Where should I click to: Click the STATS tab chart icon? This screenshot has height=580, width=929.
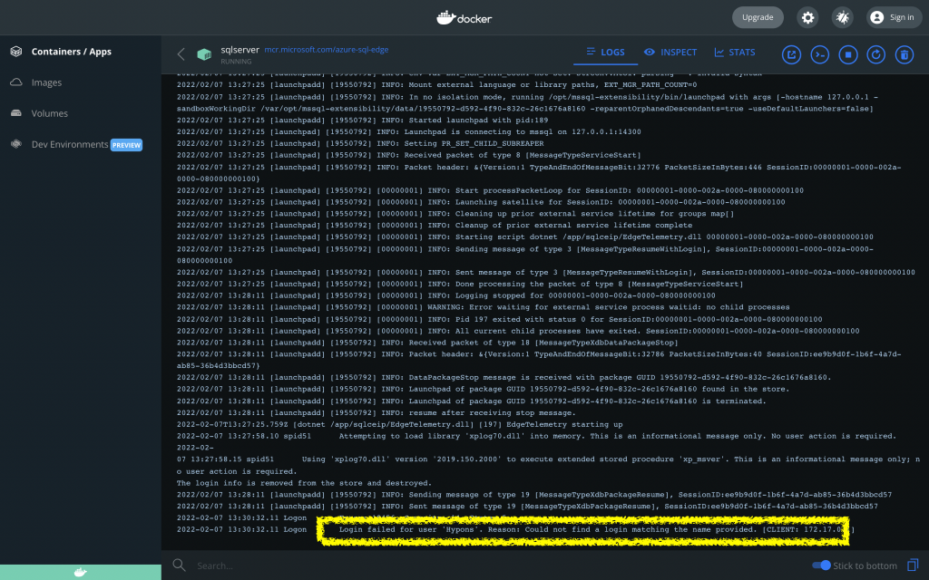[719, 52]
